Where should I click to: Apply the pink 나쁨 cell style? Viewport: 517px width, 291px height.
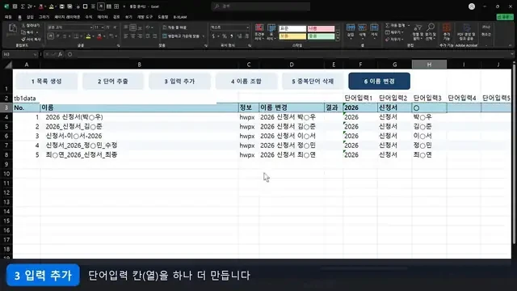[x=321, y=29]
